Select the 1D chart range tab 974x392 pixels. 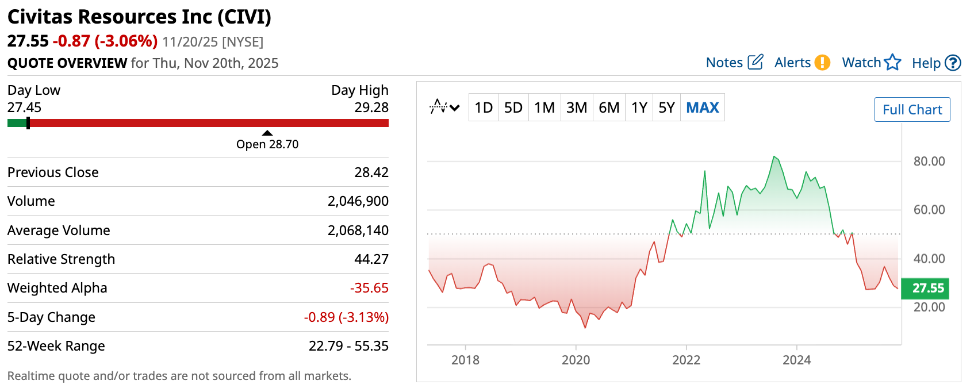click(484, 107)
